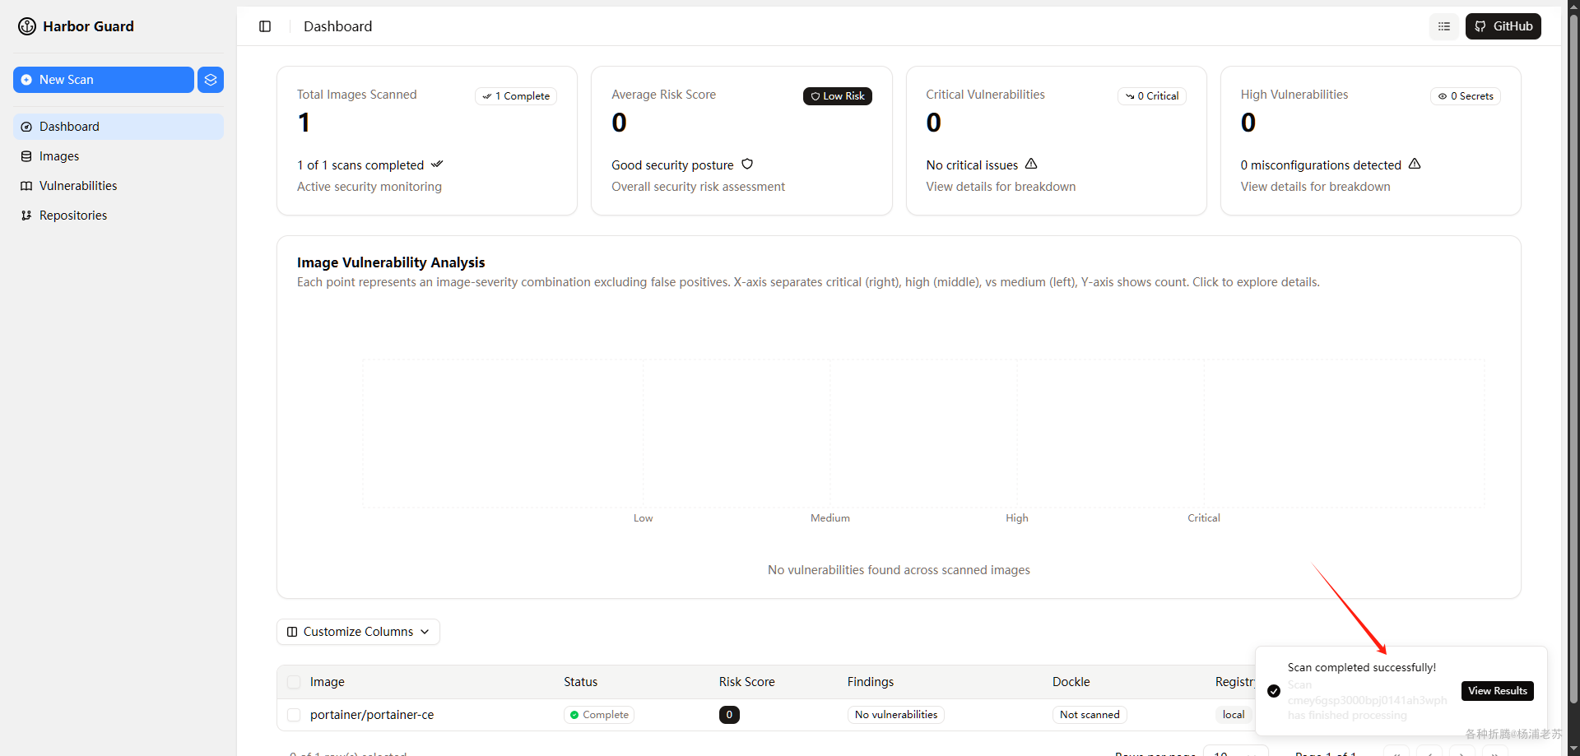1580x756 pixels.
Task: Click the scrollbar down arrow
Action: pos(1573,749)
